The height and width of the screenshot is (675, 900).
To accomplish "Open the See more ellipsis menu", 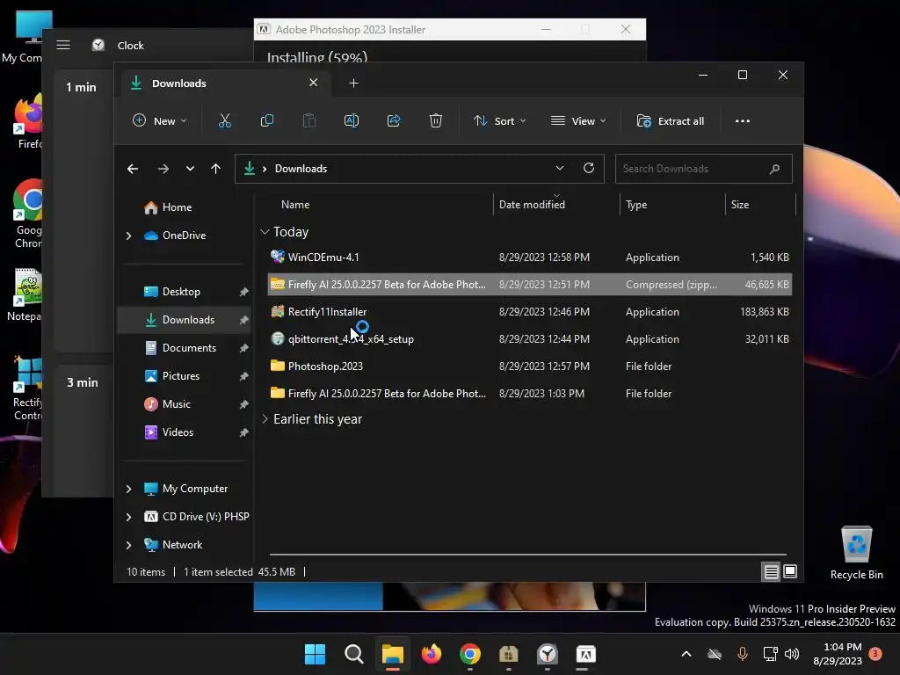I will point(742,121).
